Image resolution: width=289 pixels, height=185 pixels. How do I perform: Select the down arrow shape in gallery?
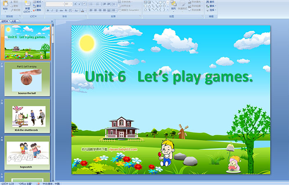click(164, 6)
